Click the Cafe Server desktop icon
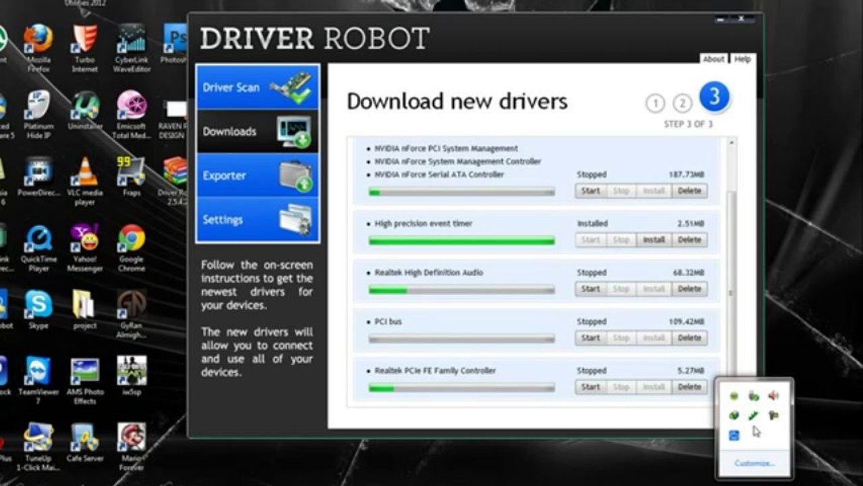This screenshot has height=486, width=863. (x=84, y=442)
